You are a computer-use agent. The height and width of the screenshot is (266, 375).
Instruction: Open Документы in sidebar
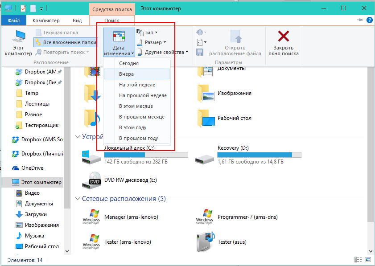click(34, 204)
